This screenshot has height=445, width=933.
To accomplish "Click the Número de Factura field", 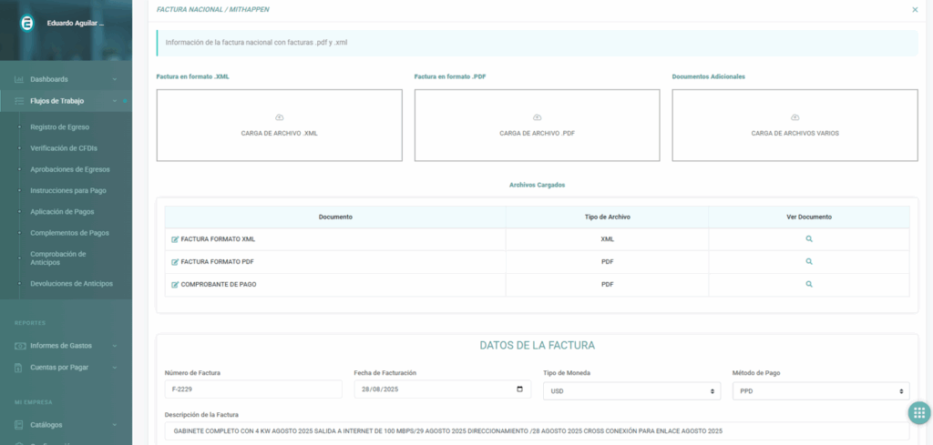I will coord(252,389).
